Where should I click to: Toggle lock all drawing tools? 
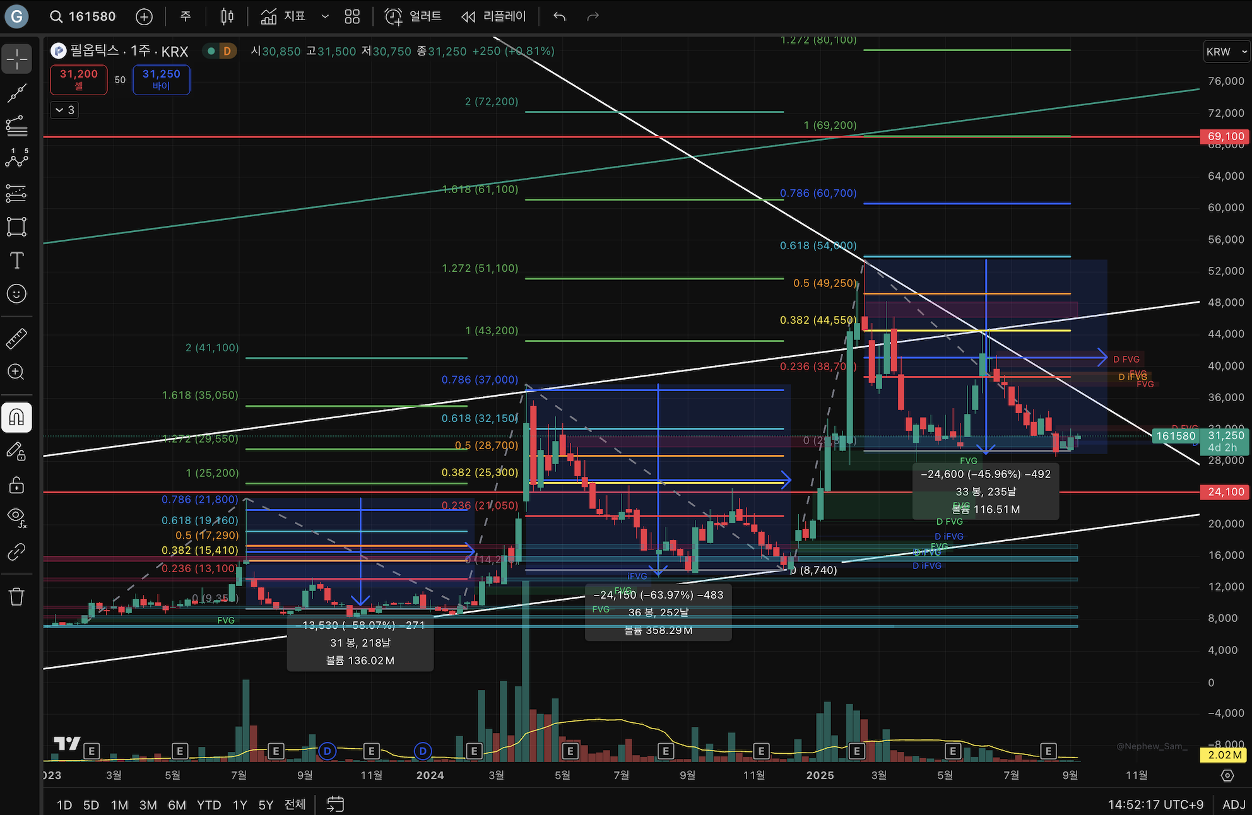tap(17, 484)
